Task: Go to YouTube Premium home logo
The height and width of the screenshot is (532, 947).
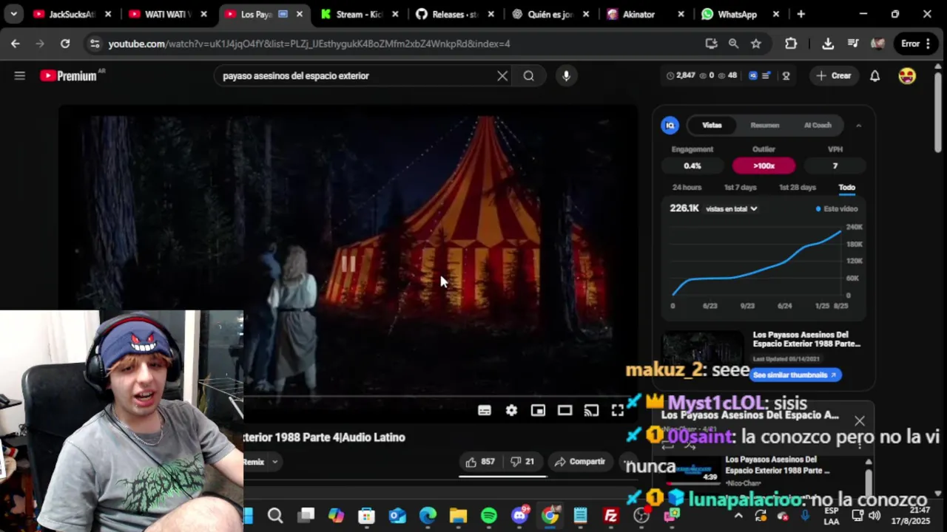Action: [69, 75]
